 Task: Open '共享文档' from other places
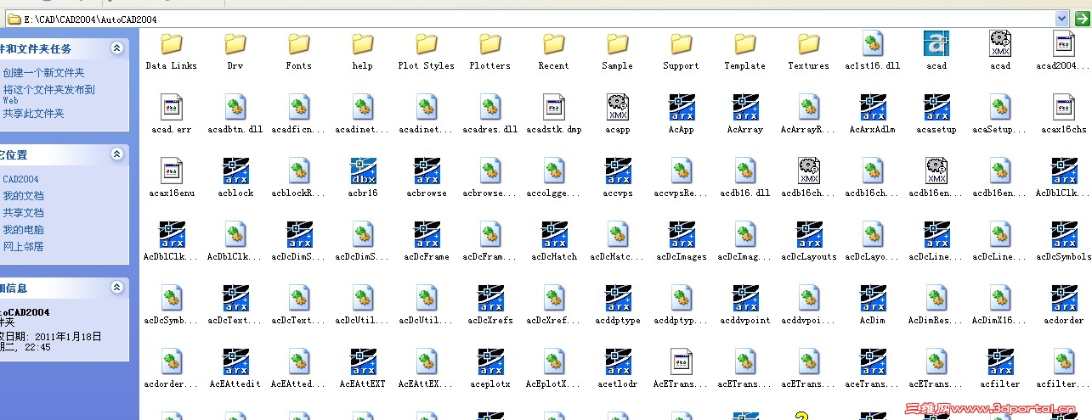(x=23, y=213)
